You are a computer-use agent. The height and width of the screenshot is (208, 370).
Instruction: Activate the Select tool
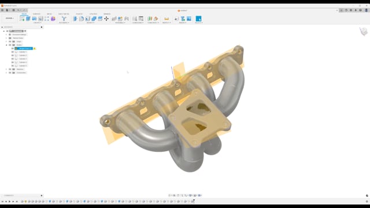coord(199,18)
